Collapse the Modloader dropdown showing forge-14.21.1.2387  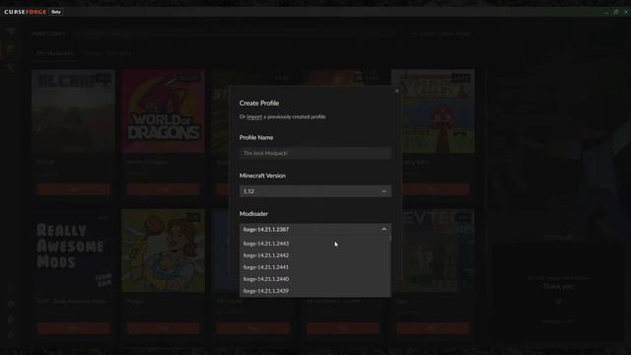[x=315, y=230]
